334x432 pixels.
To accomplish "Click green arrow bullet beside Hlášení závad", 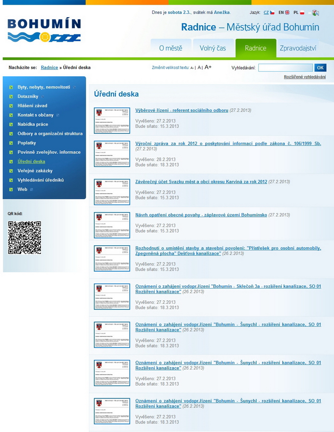I will pyautogui.click(x=11, y=106).
